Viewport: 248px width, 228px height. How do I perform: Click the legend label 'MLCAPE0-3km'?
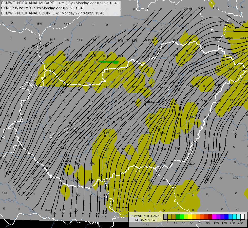146,220
